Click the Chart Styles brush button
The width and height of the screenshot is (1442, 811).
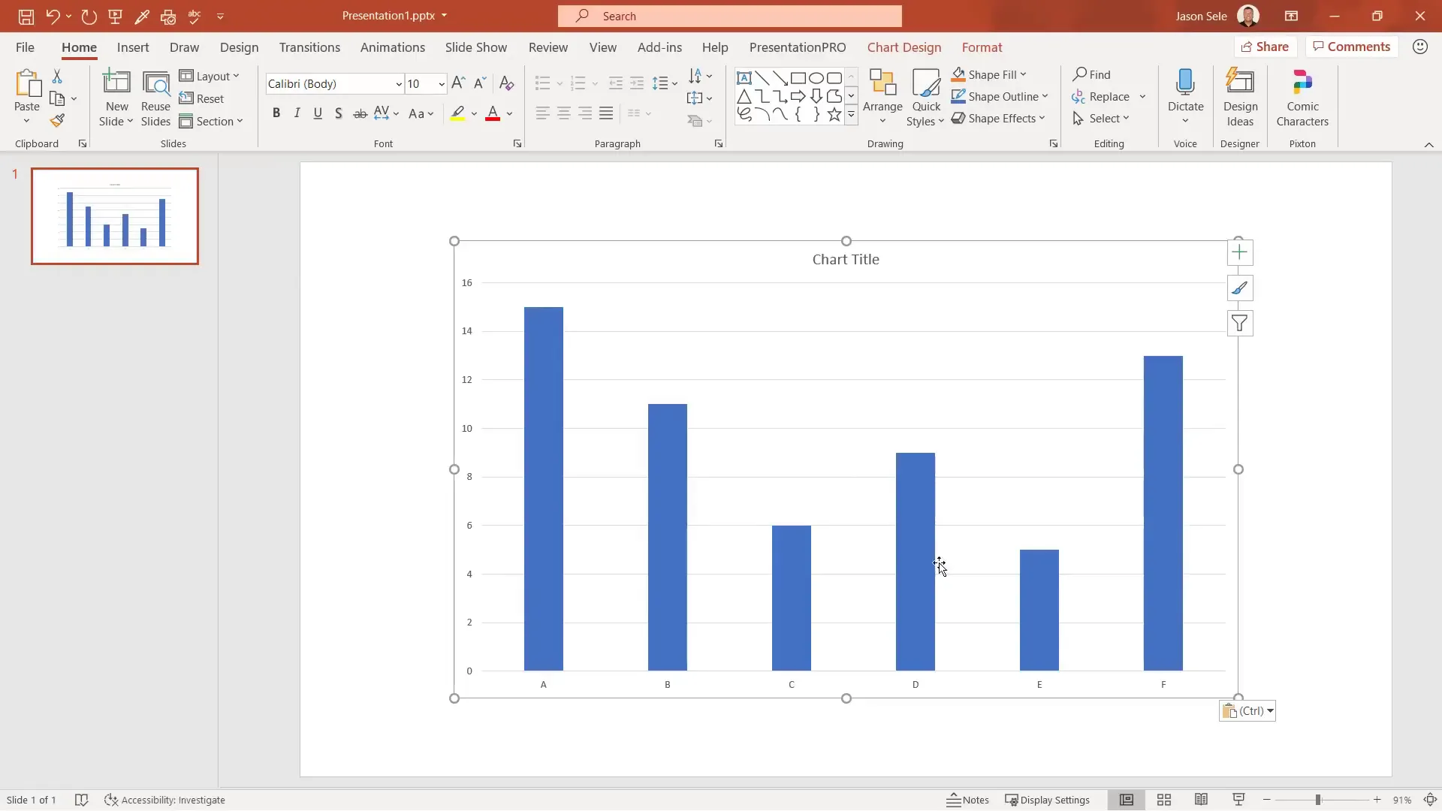(1240, 288)
